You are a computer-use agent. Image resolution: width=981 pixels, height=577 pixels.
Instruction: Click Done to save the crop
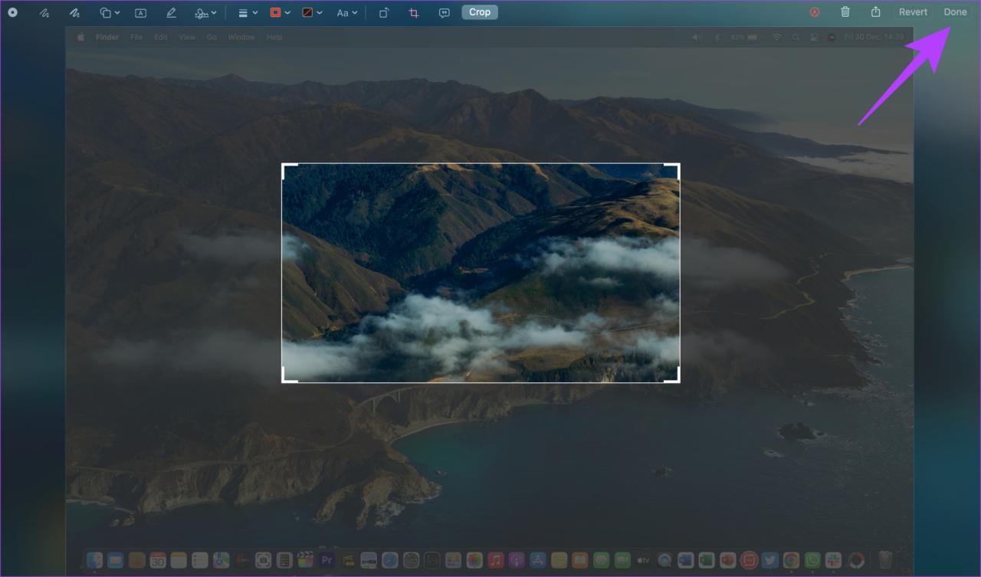[955, 12]
